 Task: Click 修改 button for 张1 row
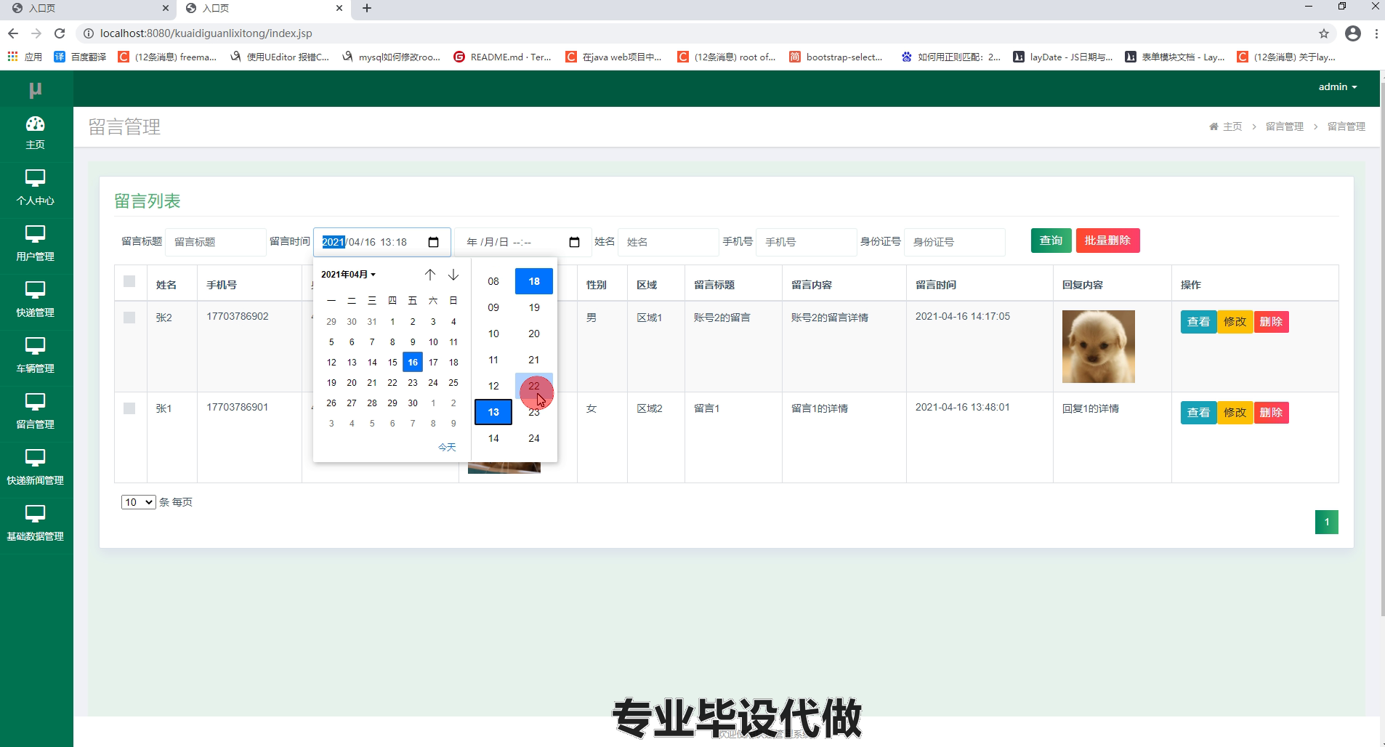[x=1235, y=413]
